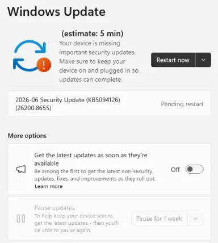Click the missing security updates message text
The width and height of the screenshot is (218, 243).
pyautogui.click(x=99, y=61)
